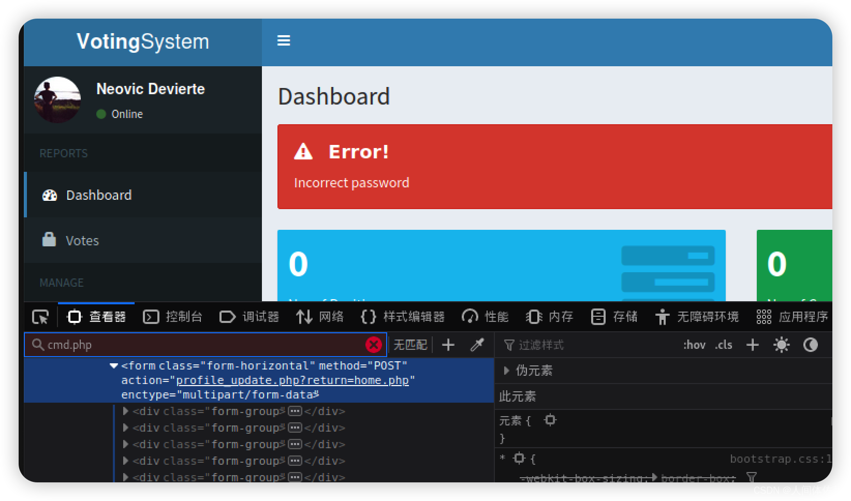
Task: Select the eyedropper color picker tool
Action: (x=477, y=345)
